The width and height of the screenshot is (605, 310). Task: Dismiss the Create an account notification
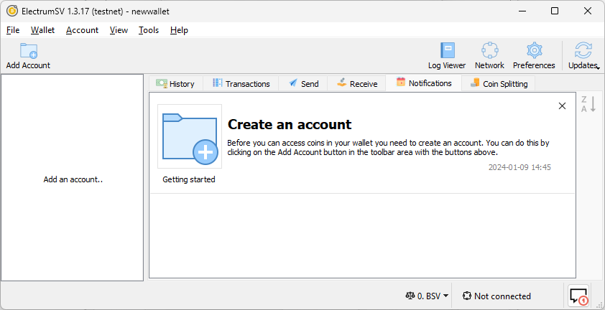(562, 106)
